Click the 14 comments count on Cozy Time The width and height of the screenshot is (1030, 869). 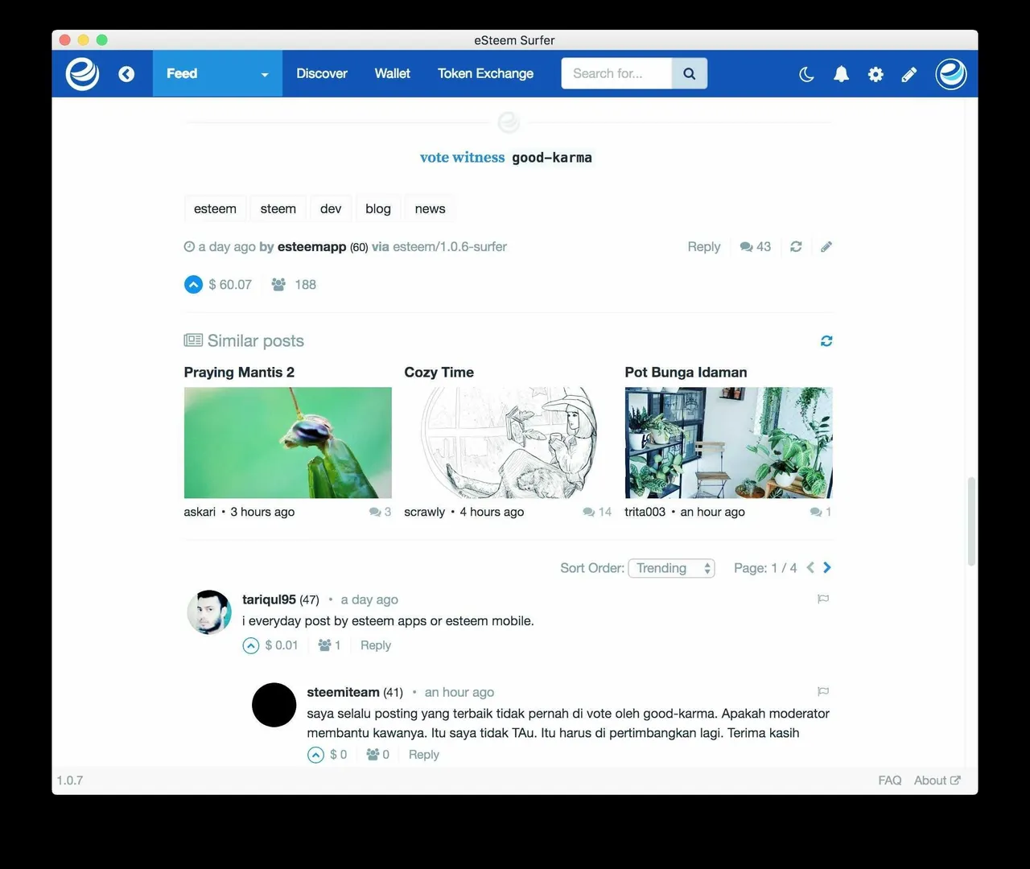[x=597, y=512]
